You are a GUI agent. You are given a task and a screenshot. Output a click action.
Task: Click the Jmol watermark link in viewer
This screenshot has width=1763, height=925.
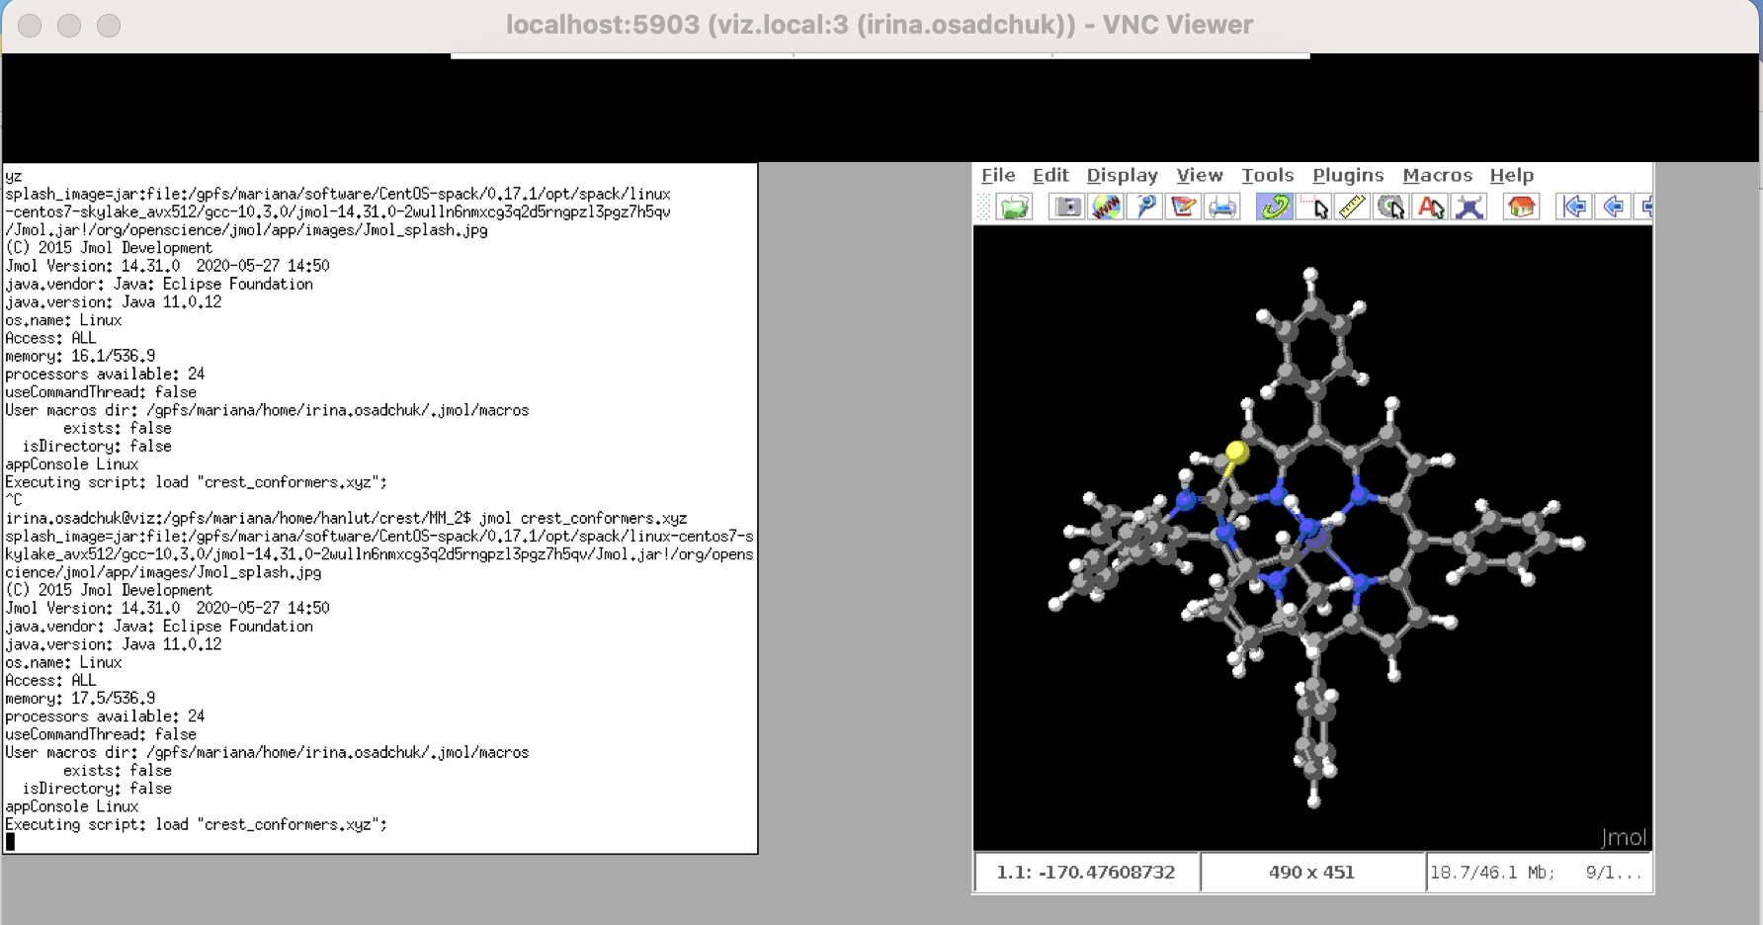[x=1624, y=837]
